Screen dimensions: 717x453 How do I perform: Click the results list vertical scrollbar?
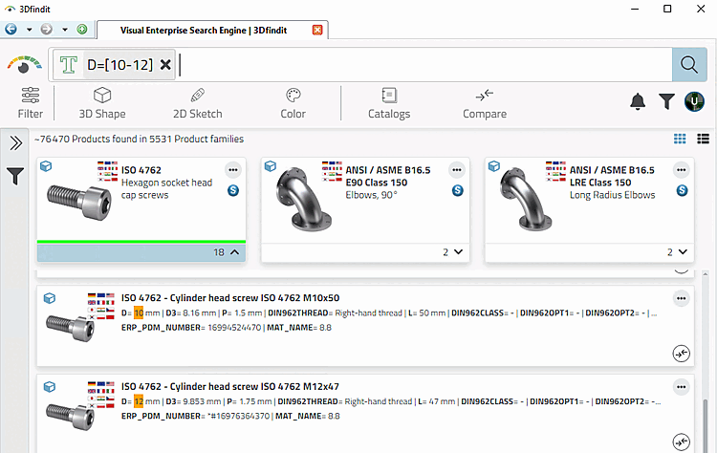point(706,425)
